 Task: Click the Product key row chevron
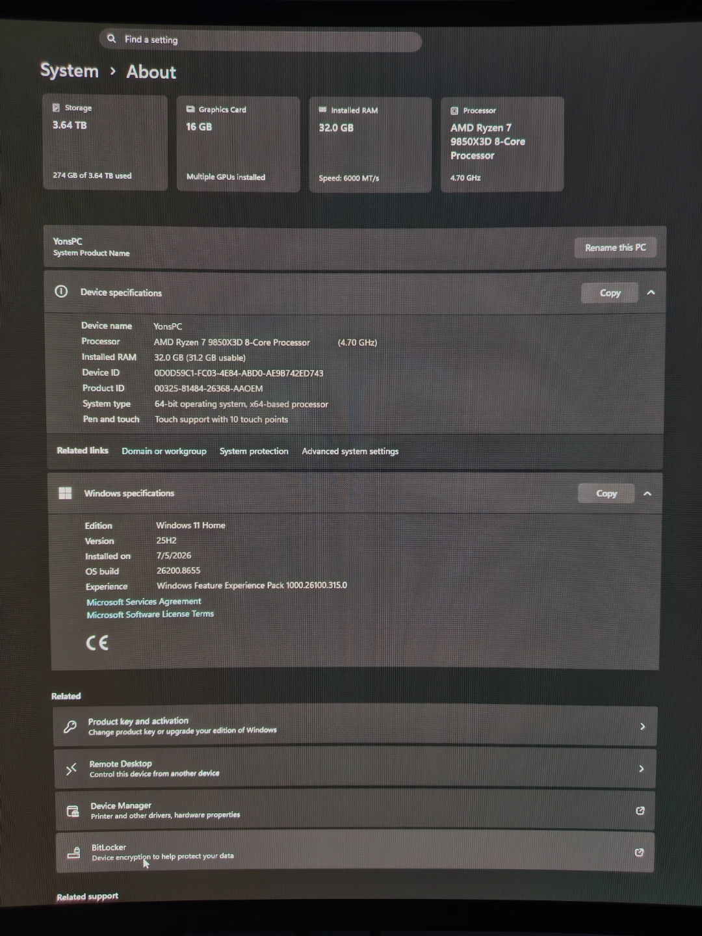(642, 727)
